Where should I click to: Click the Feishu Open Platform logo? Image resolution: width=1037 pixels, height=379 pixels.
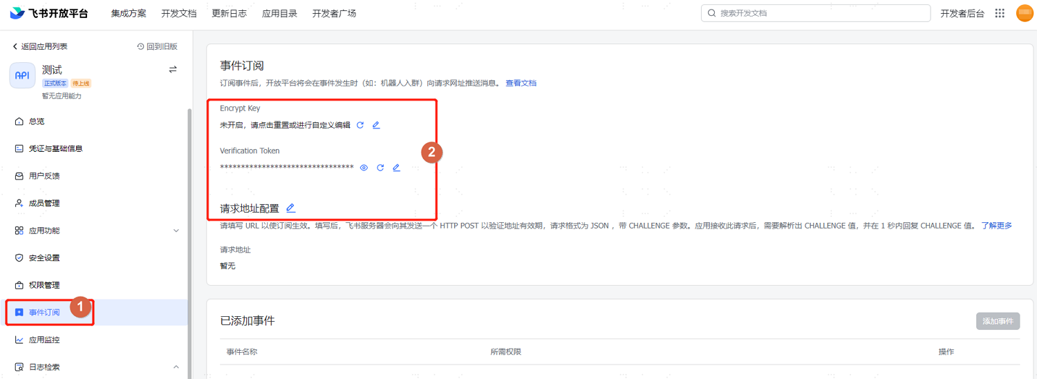point(49,13)
